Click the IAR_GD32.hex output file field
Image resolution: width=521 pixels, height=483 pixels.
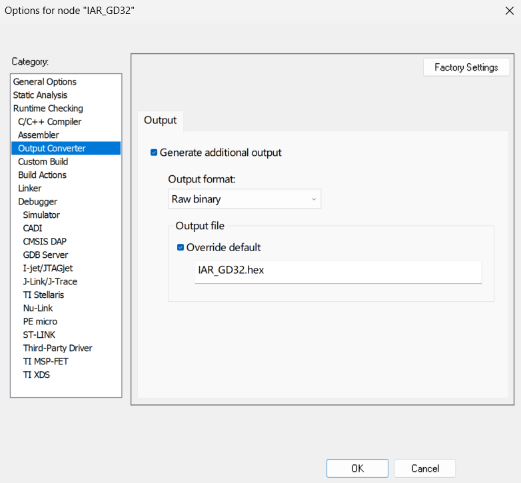pos(338,272)
